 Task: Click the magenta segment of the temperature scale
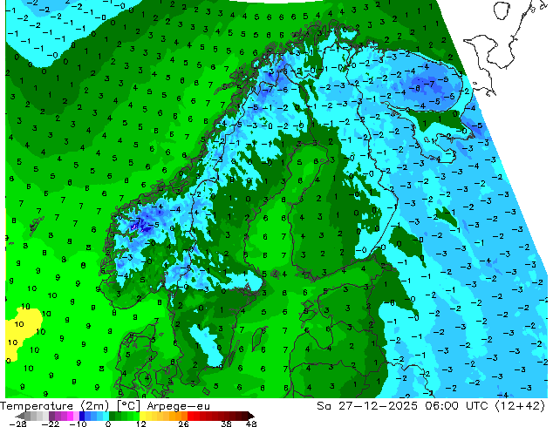coord(61,416)
